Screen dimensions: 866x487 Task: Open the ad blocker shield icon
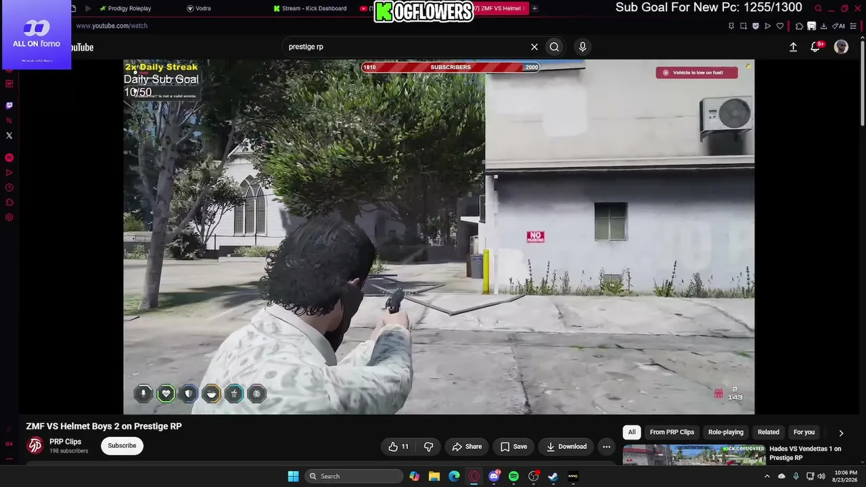[756, 26]
